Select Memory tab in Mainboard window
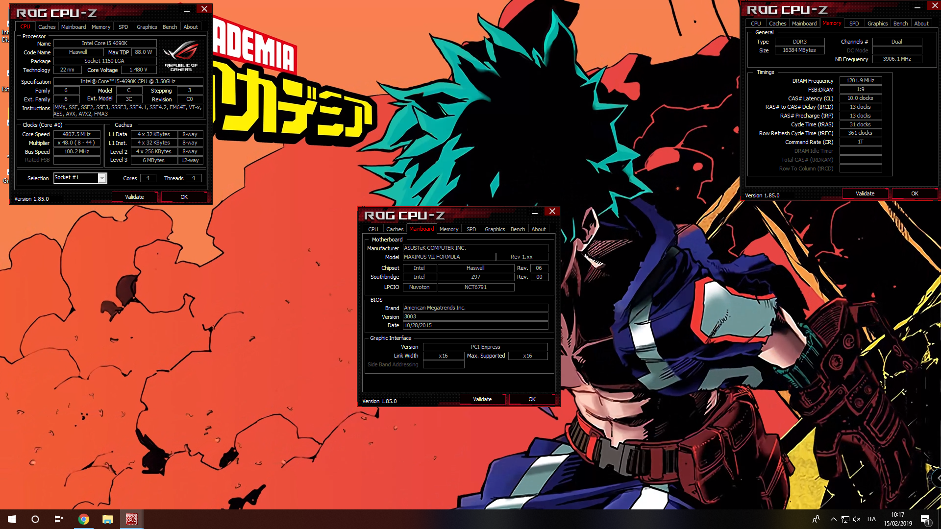Viewport: 941px width, 529px height. [449, 229]
